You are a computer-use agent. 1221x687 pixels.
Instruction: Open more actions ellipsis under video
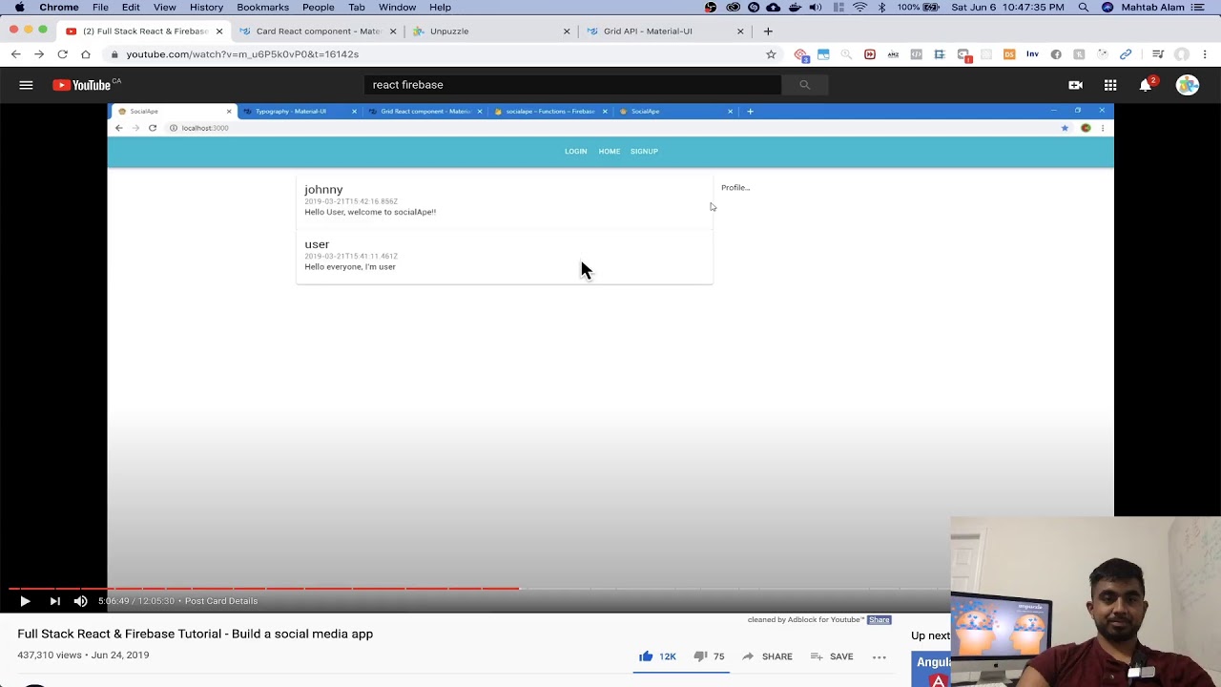click(x=880, y=656)
